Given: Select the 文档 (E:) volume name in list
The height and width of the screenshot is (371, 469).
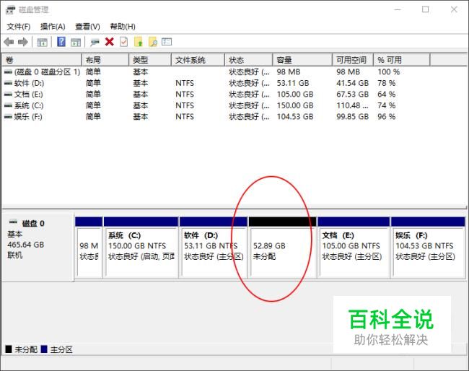Looking at the screenshot, I should coord(28,95).
